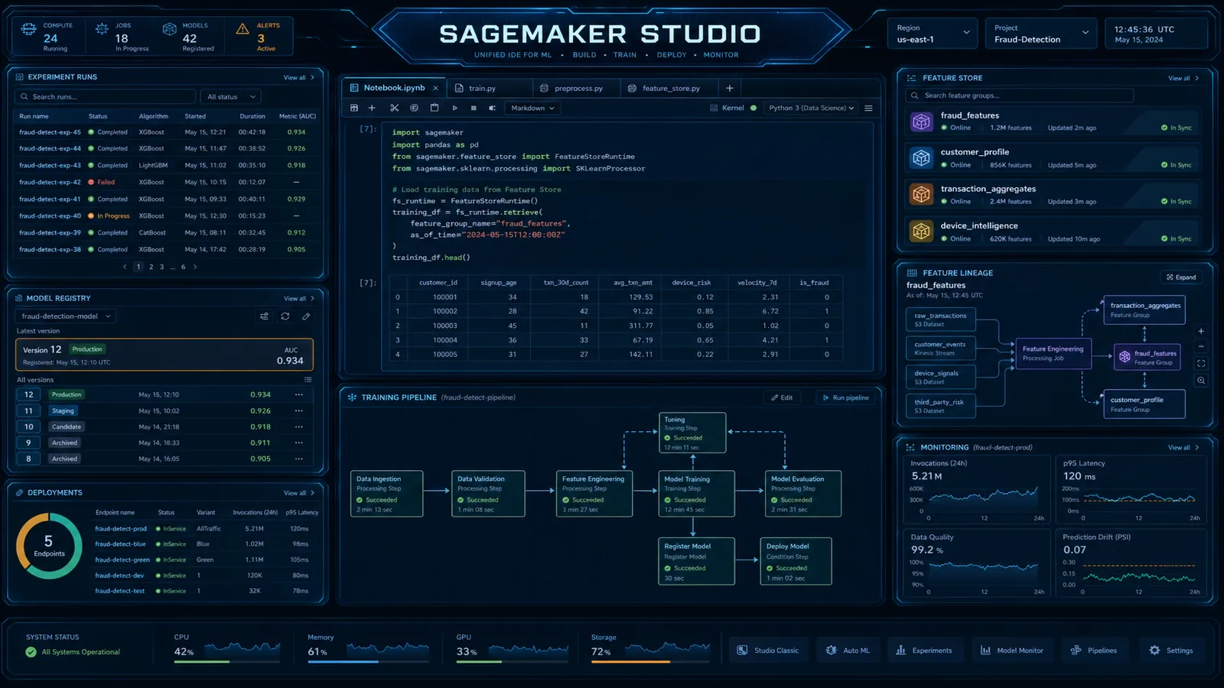Viewport: 1224px width, 688px height.
Task: Expand the fraud-detection-model dropdown in Model Registry
Action: (65, 316)
